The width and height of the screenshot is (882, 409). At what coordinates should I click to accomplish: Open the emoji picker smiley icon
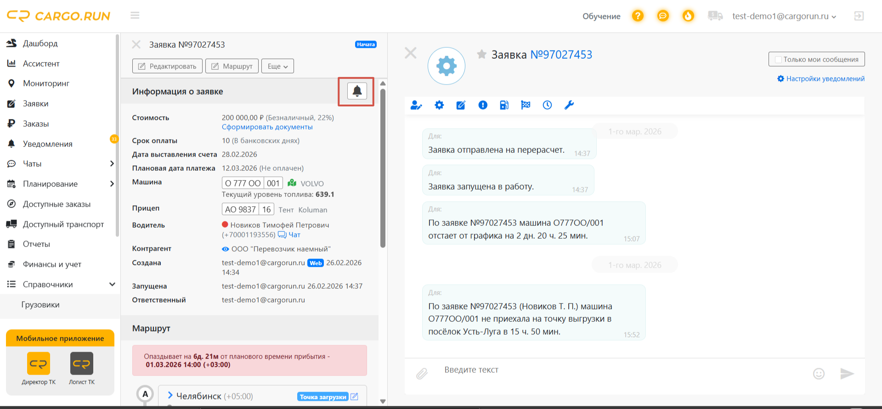click(819, 374)
